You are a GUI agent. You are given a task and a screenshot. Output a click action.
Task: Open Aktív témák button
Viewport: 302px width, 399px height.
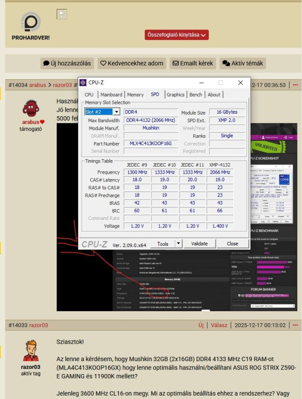pos(243,63)
